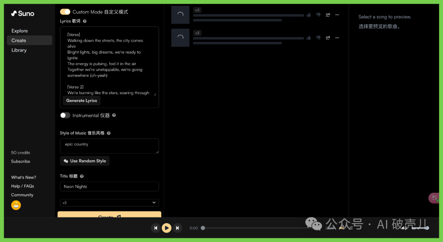Open the v3 model version dropdown
443x242 pixels.
coord(109,203)
